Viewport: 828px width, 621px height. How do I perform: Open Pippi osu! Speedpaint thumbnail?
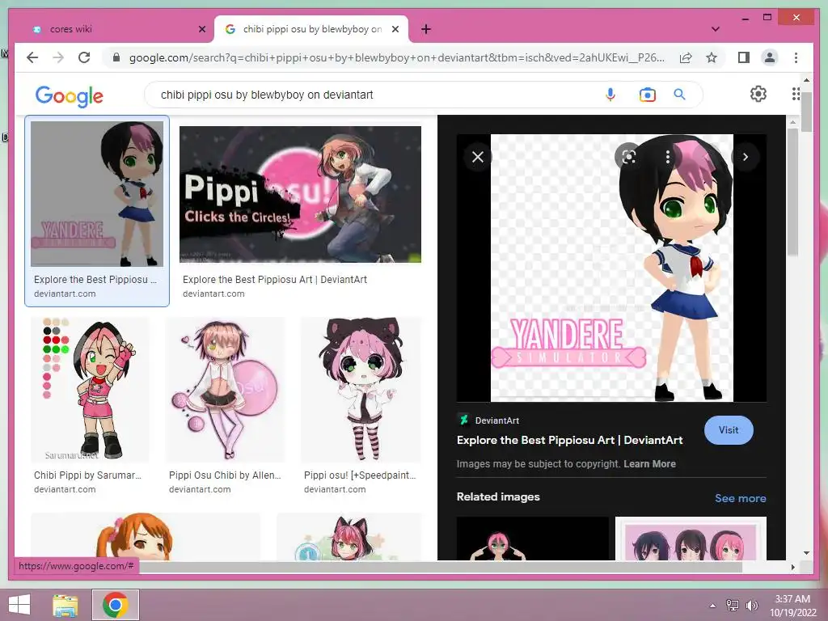coord(361,390)
